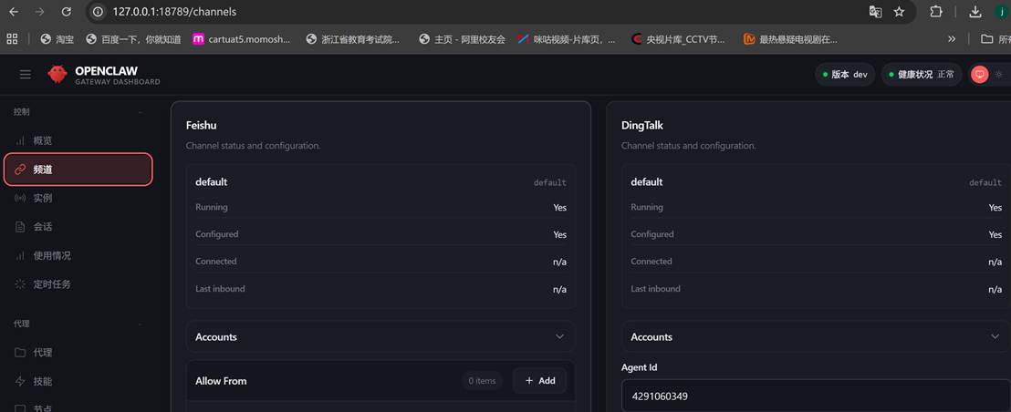The height and width of the screenshot is (412, 1011).
Task: Click Feishu default account heading
Action: point(212,182)
